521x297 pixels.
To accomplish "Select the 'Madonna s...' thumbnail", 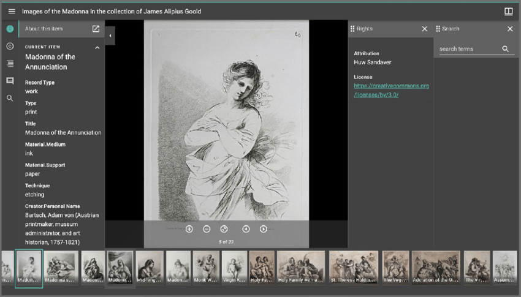I will click(x=61, y=268).
